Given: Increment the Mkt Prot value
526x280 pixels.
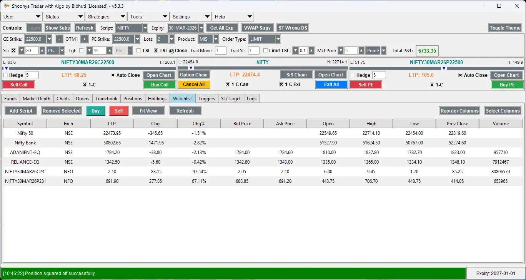Looking at the screenshot, I should coord(361,51).
